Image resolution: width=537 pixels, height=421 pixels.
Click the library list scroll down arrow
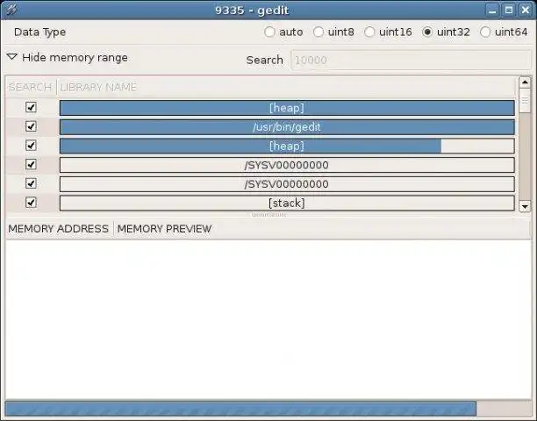pos(525,207)
